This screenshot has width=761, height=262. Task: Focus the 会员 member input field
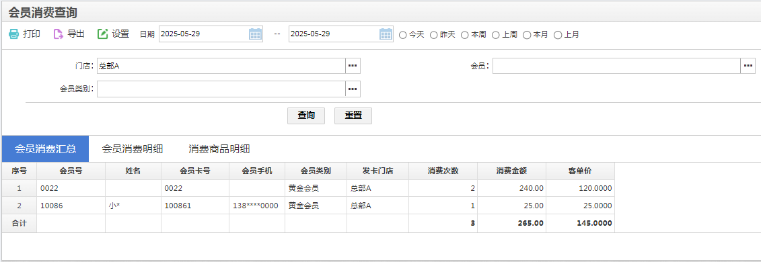click(x=616, y=66)
